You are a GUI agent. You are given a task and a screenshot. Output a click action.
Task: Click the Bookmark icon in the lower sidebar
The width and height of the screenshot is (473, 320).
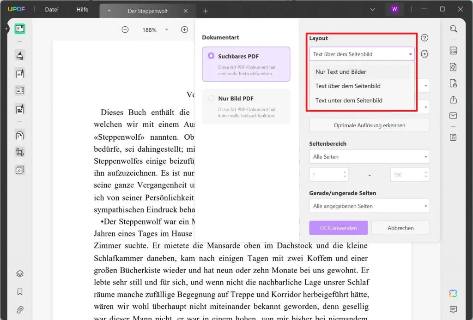point(19,291)
